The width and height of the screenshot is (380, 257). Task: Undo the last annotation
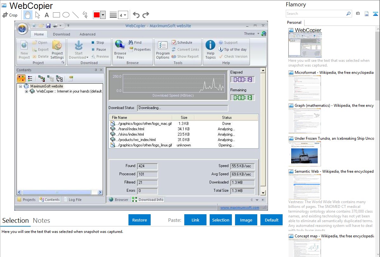(x=136, y=15)
